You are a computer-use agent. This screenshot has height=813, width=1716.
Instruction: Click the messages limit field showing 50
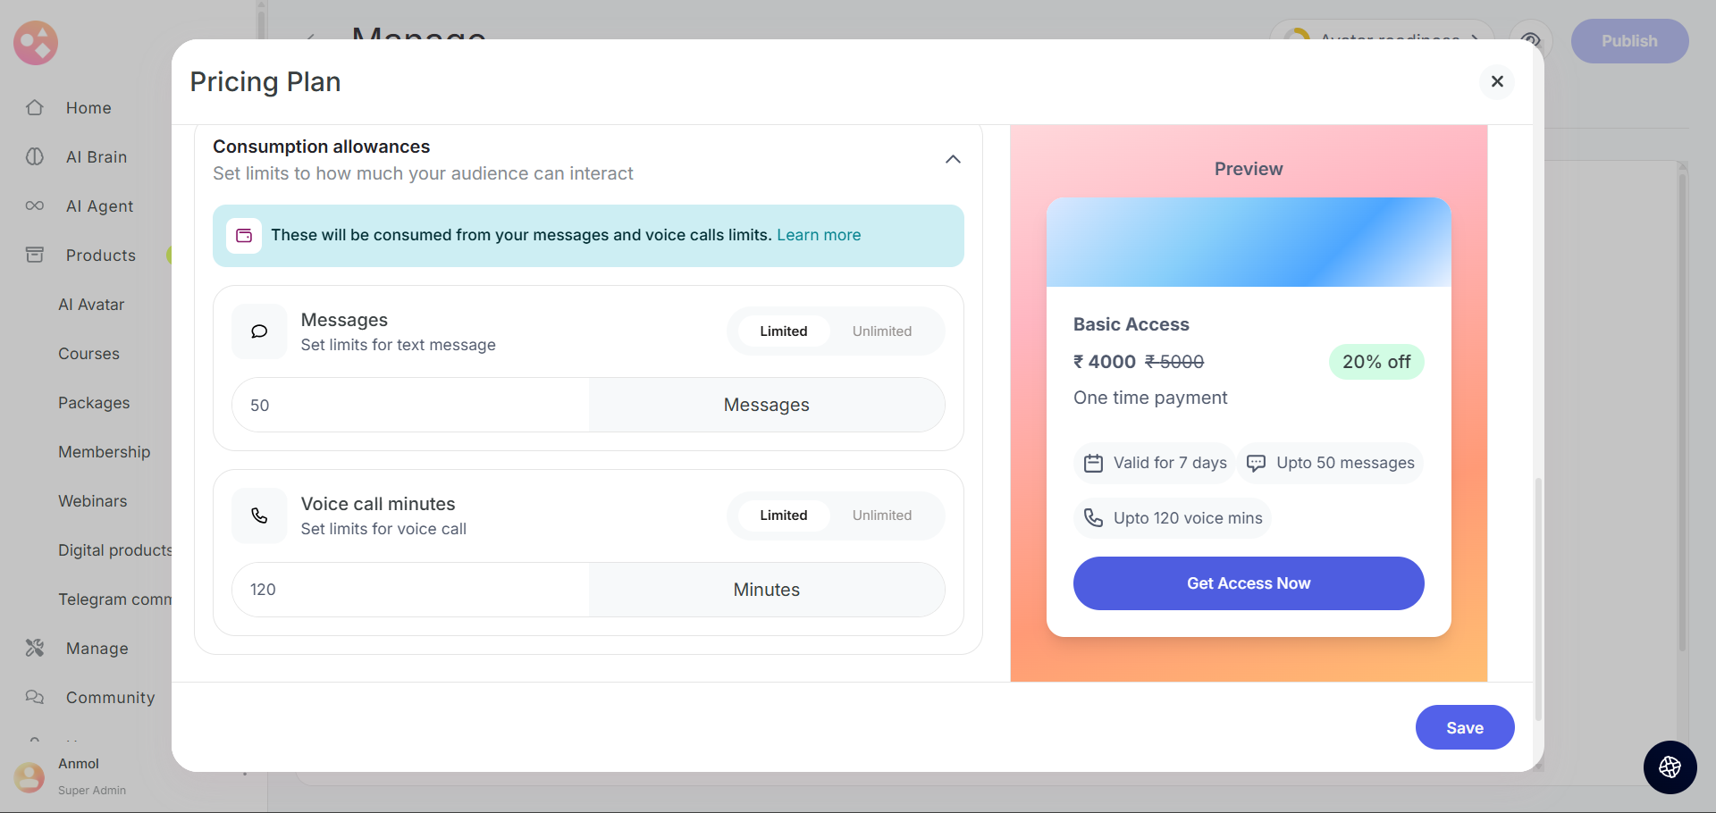coord(411,406)
